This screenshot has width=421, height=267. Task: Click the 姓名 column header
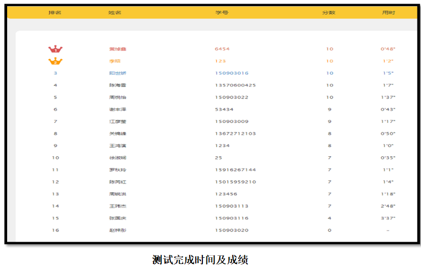(115, 13)
